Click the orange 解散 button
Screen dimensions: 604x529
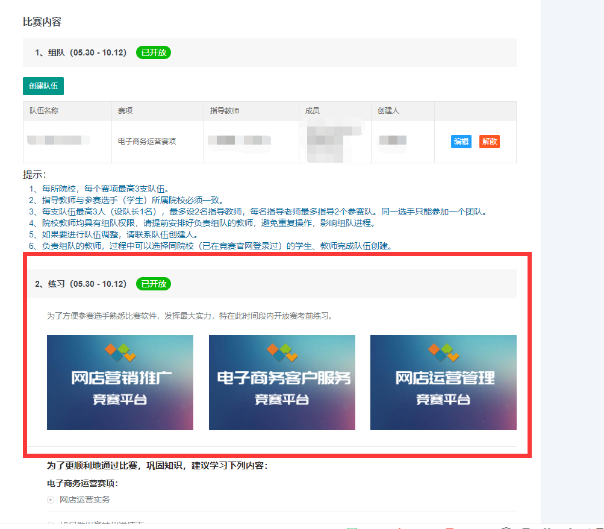[489, 142]
